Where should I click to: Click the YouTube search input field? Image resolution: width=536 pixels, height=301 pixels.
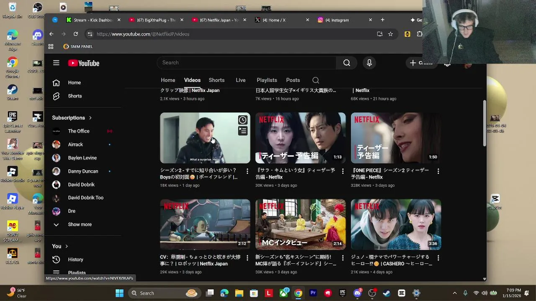[246, 63]
